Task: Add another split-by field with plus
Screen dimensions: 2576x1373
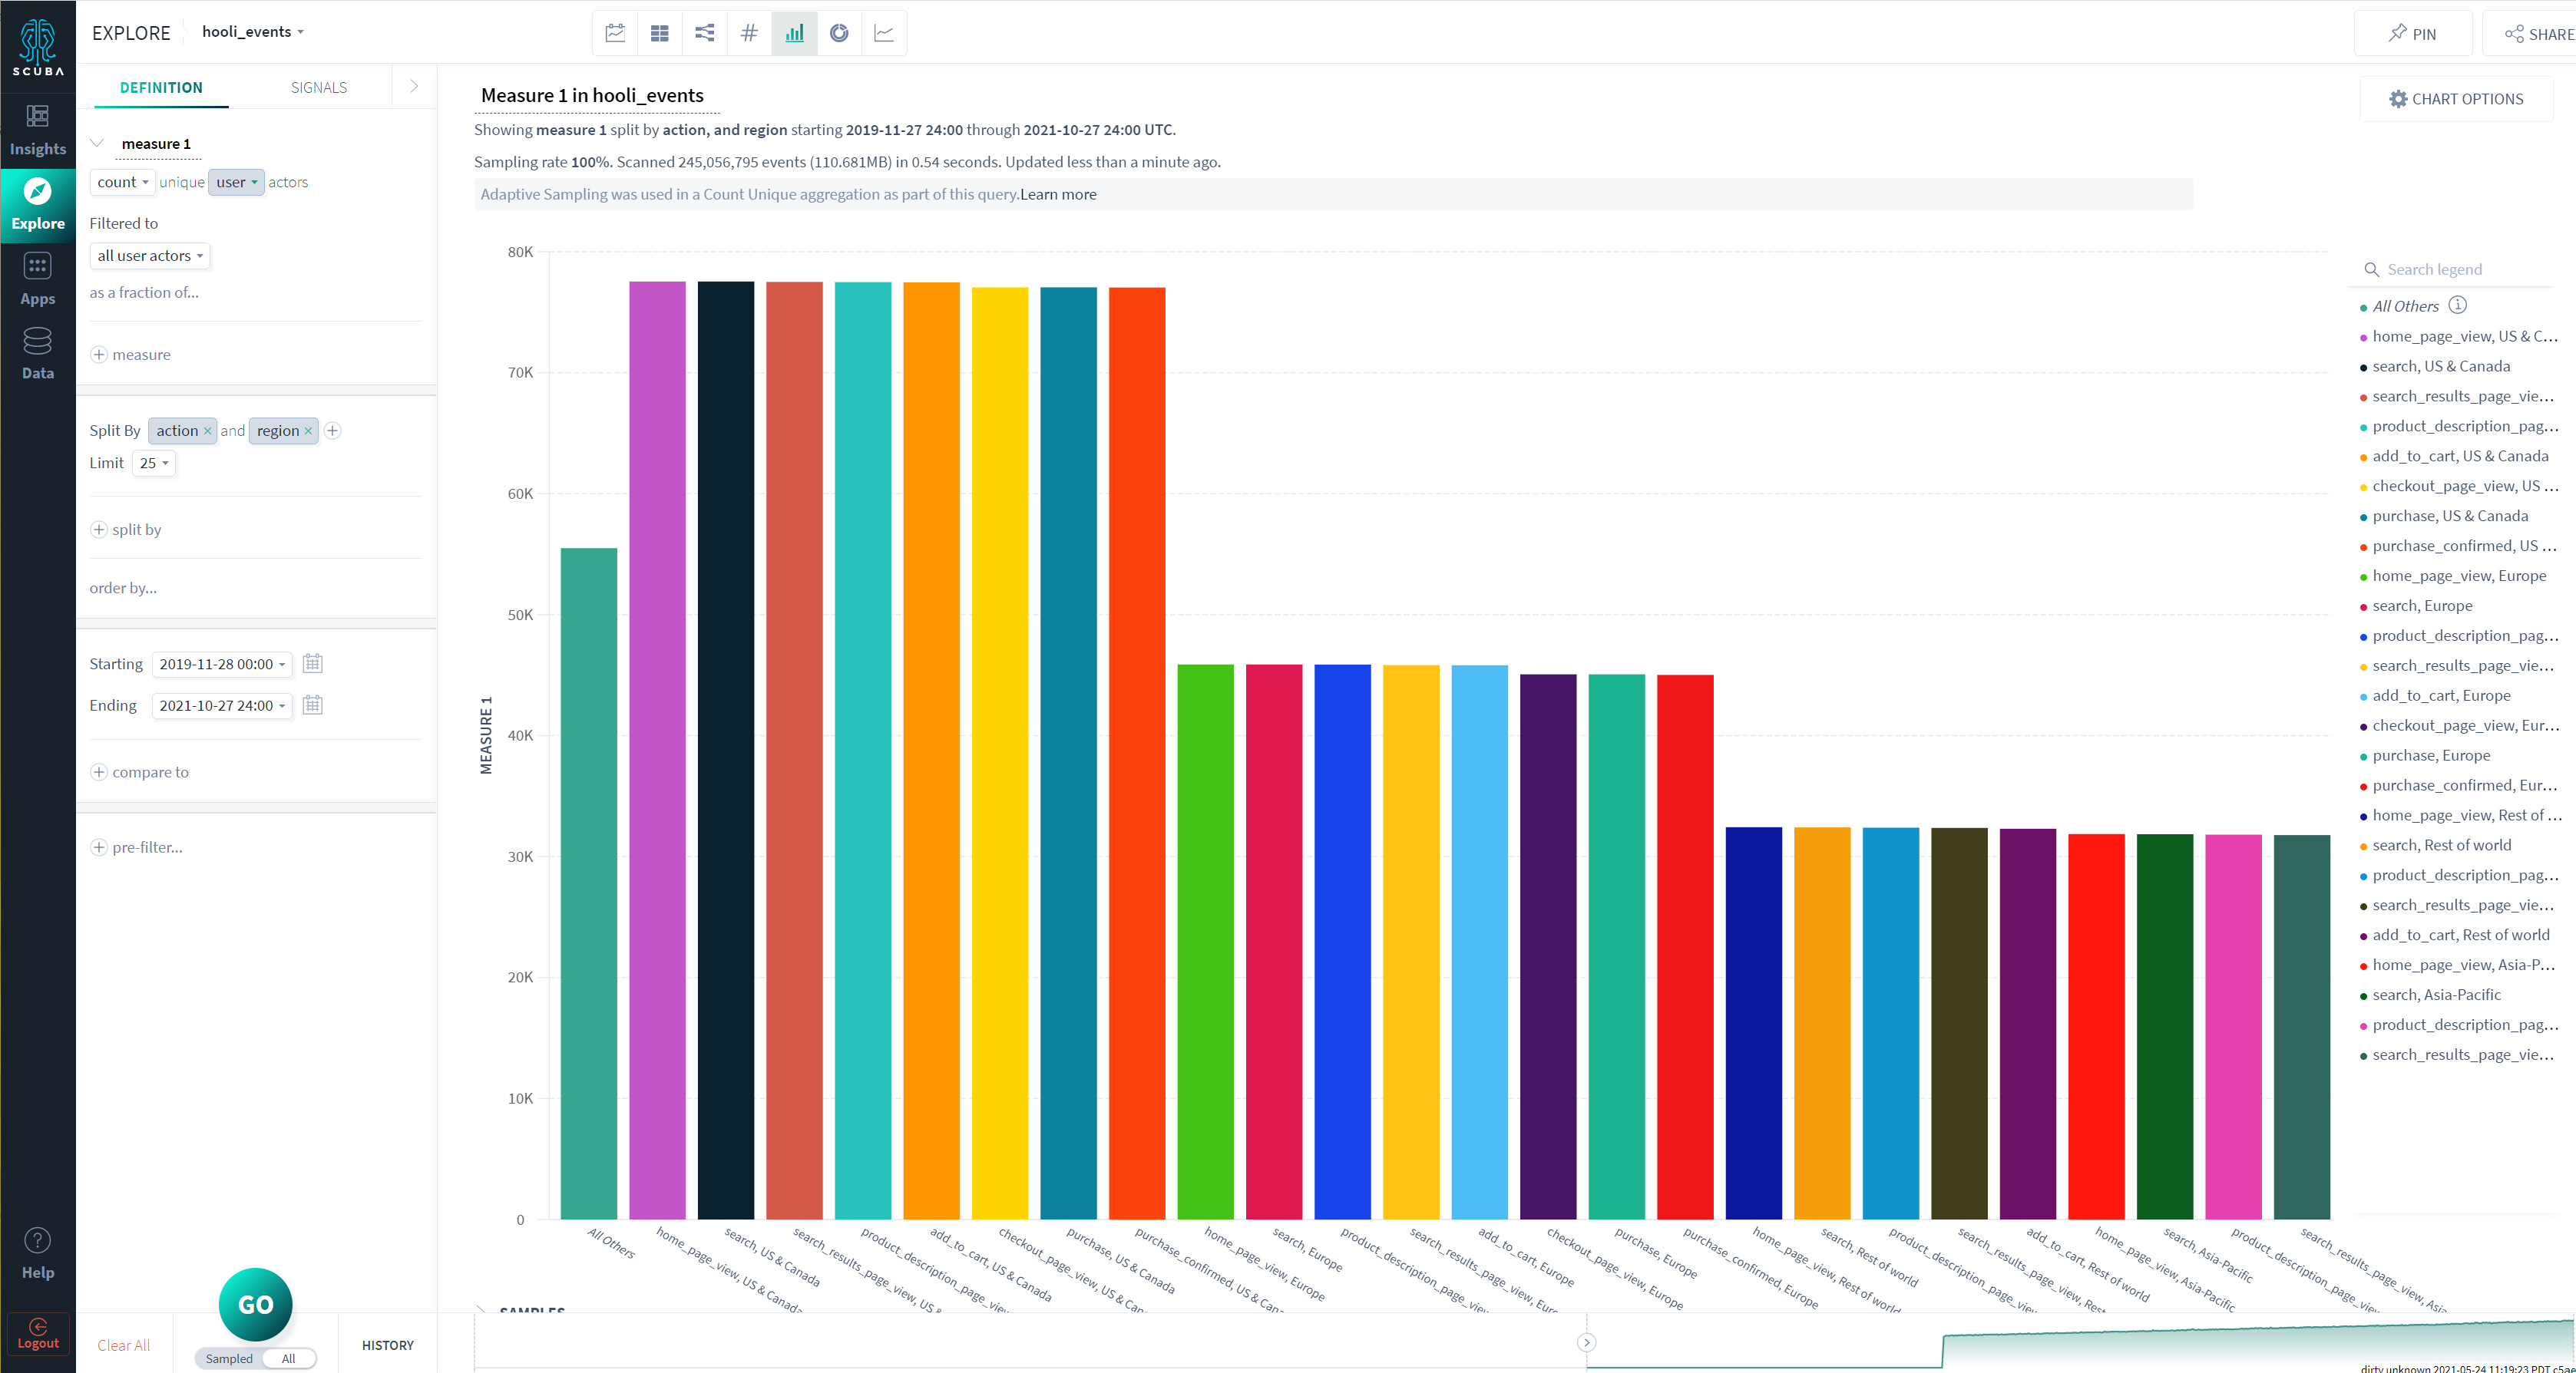Action: tap(333, 431)
